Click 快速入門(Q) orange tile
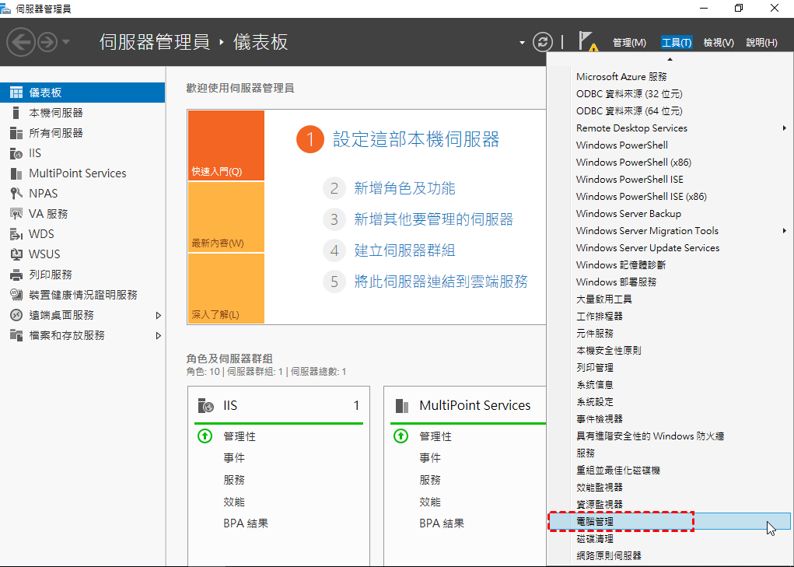The height and width of the screenshot is (567, 794). [226, 145]
